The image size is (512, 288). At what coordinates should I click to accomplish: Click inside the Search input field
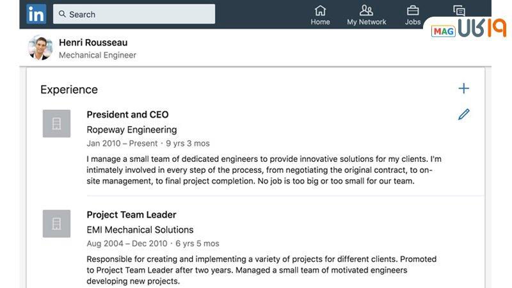pyautogui.click(x=141, y=14)
